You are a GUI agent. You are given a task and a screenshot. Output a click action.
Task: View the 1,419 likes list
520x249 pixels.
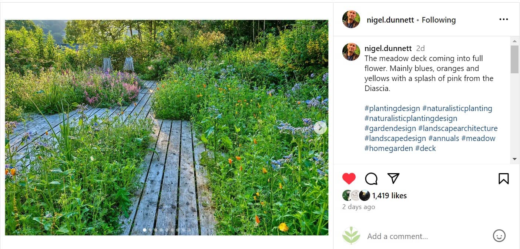click(x=389, y=196)
